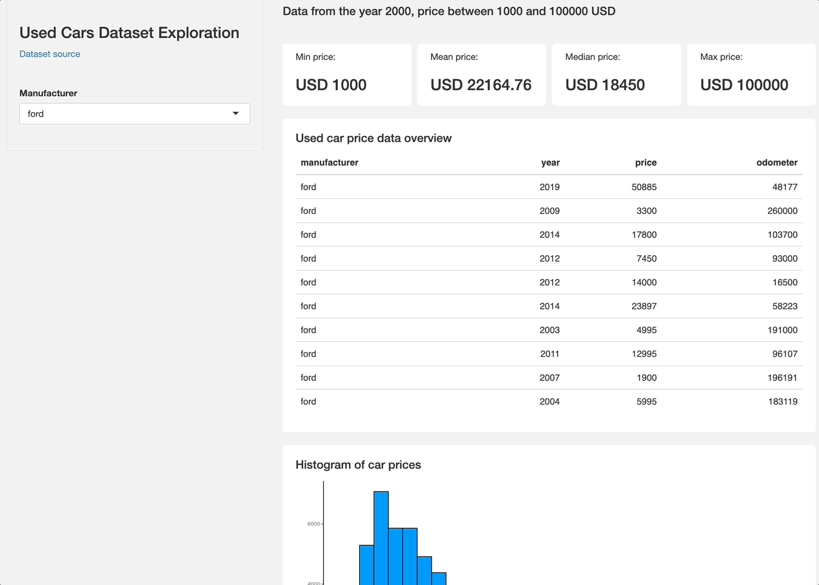Select the year cell 2004

click(549, 401)
